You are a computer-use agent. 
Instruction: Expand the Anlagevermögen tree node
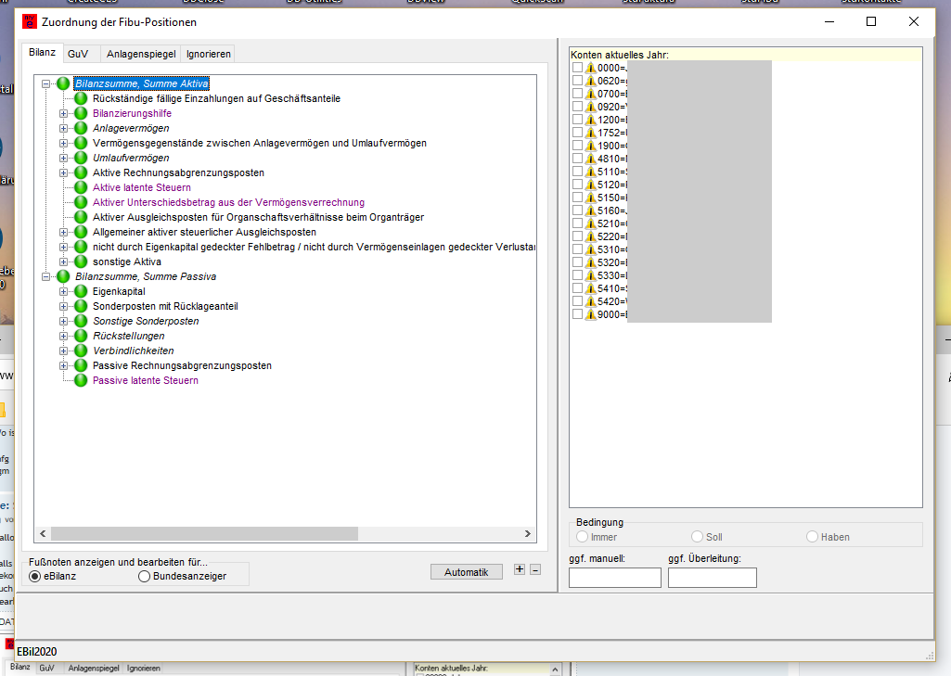click(x=64, y=128)
